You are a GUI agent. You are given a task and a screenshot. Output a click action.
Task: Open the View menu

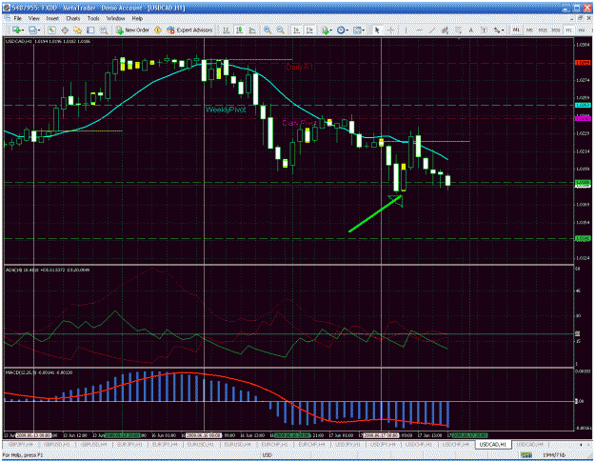(x=33, y=18)
